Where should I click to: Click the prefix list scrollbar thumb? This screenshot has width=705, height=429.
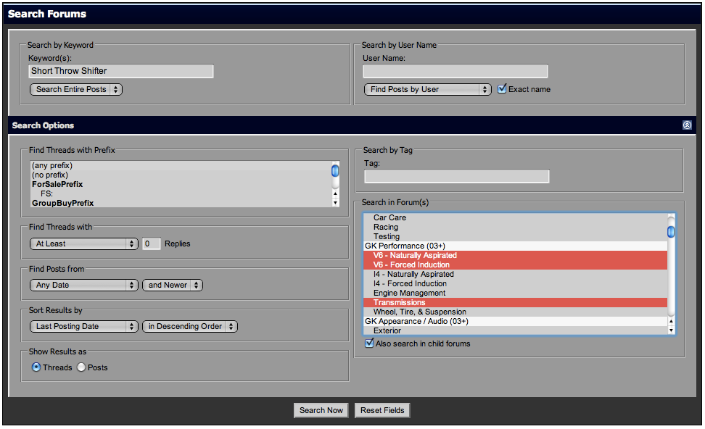pyautogui.click(x=335, y=171)
